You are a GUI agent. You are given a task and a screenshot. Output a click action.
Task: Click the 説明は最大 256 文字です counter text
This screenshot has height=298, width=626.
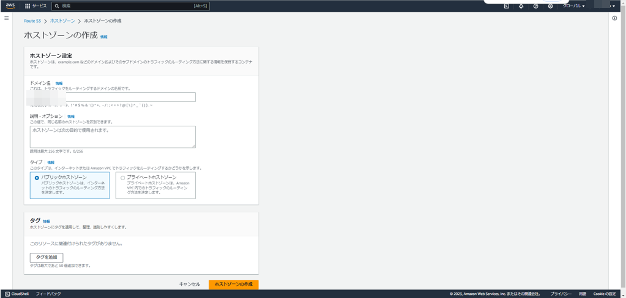(x=56, y=151)
